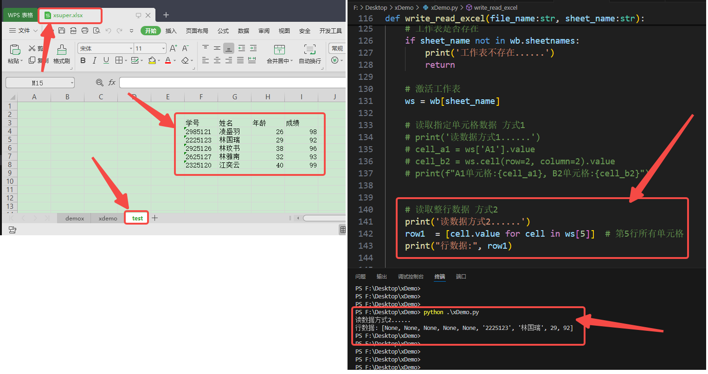Click the Increase Indent icon
708x374 pixels.
tap(253, 48)
